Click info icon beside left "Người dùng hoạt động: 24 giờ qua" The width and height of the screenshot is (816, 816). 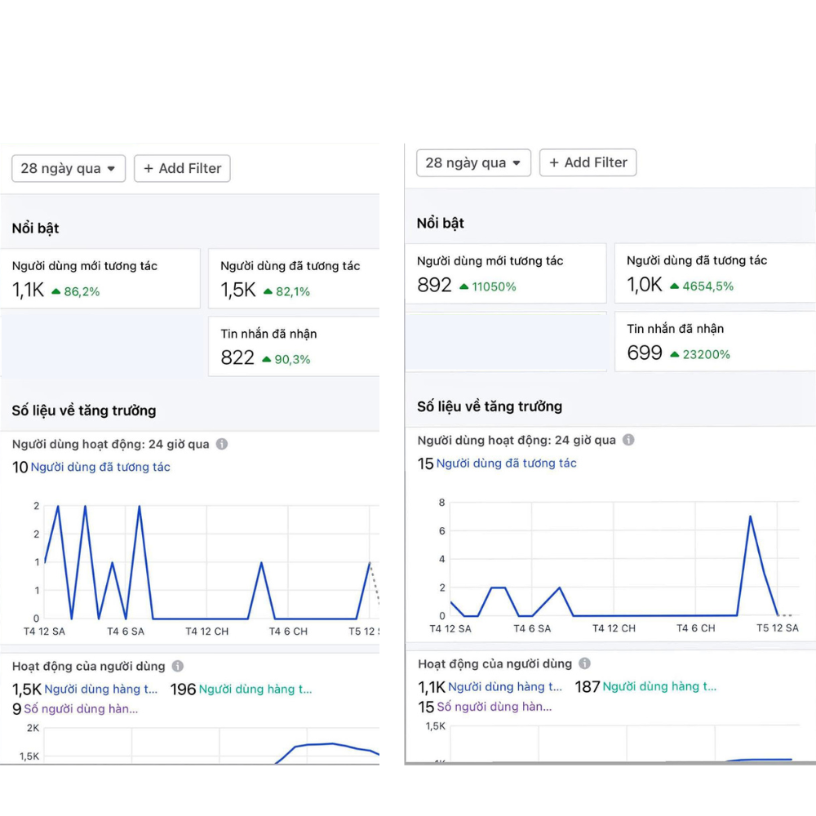pos(222,444)
